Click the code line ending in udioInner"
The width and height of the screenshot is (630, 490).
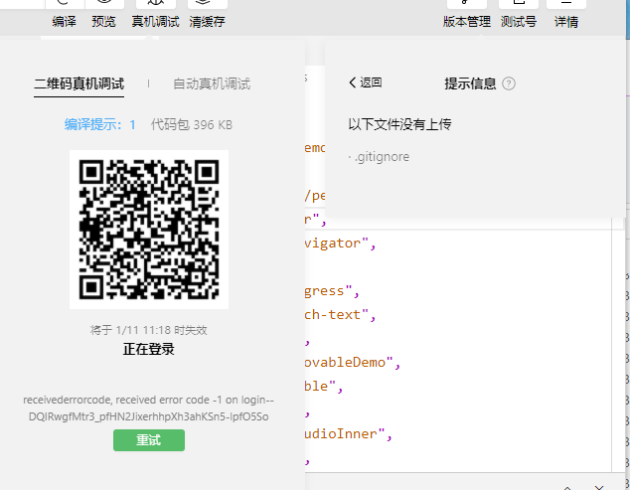(x=348, y=434)
